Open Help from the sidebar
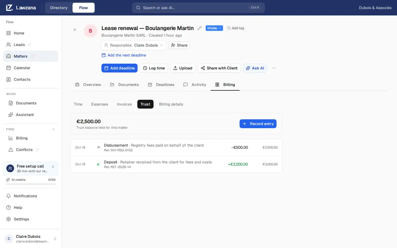Viewport: 397px width, 248px height. 31,208
